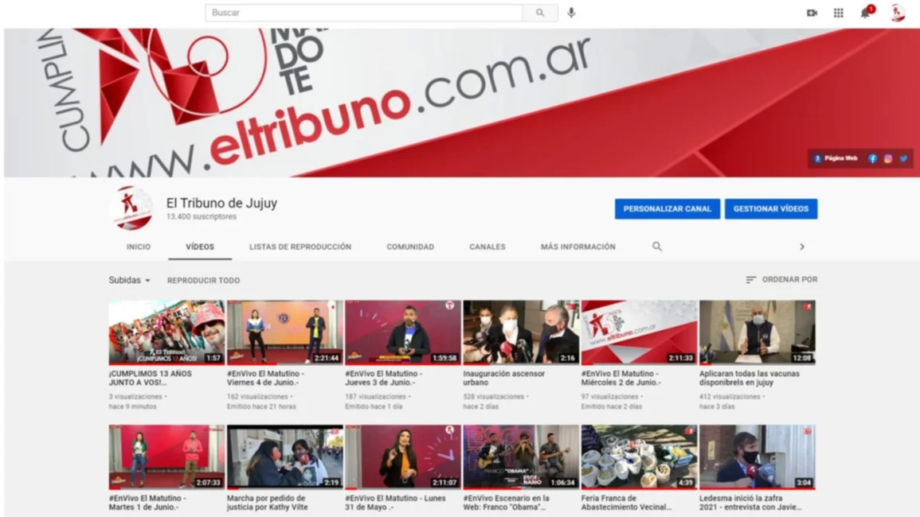Click inside the Buscar search field
The image size is (920, 517).
pyautogui.click(x=364, y=13)
